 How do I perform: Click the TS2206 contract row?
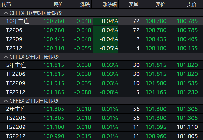coord(16,118)
